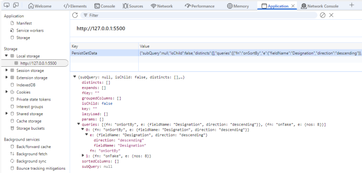362x173 pixels.
Task: Open Private state tokens
Action: pyautogui.click(x=34, y=99)
